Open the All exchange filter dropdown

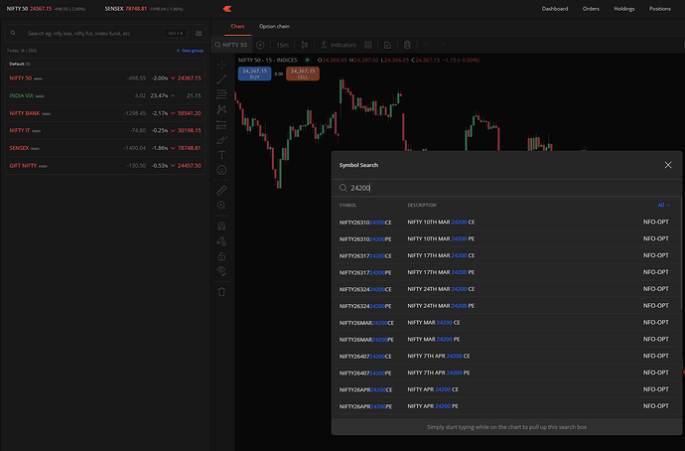coord(662,205)
